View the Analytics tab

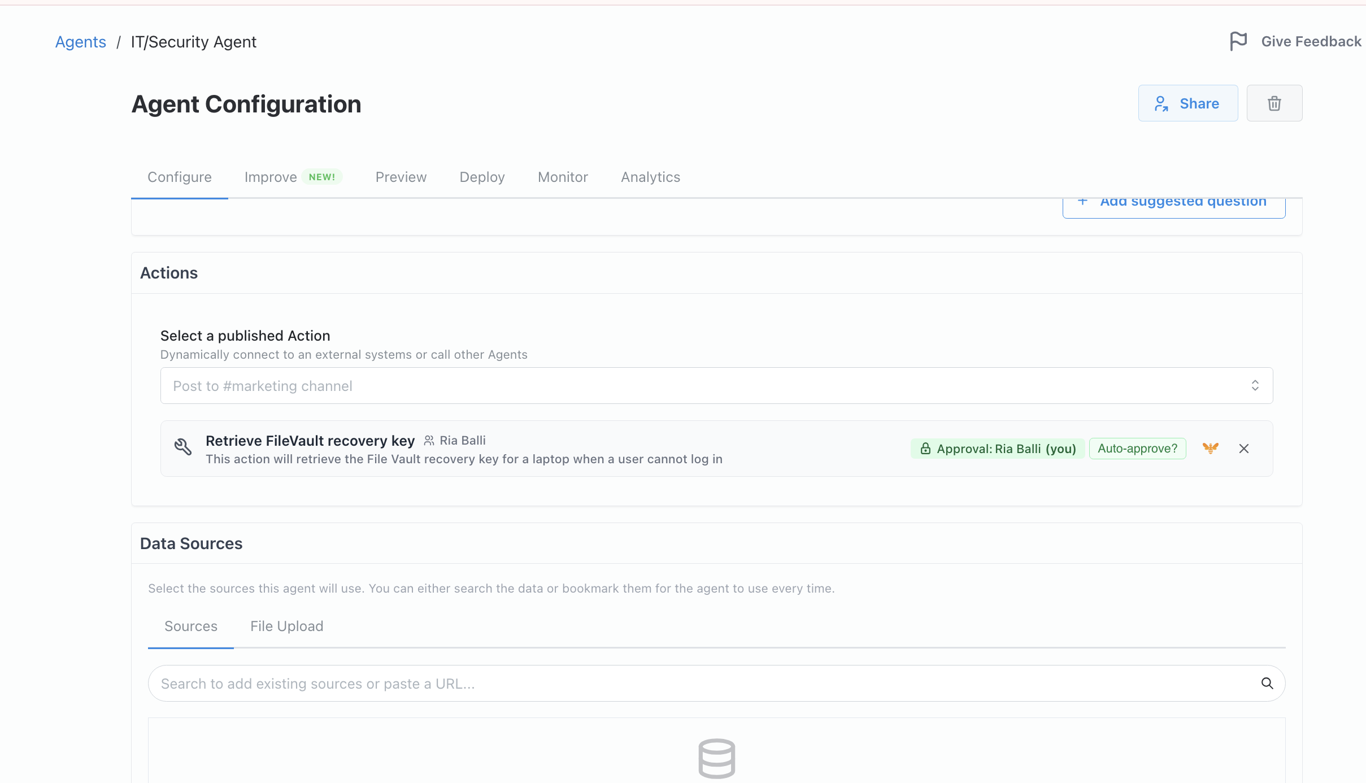pyautogui.click(x=651, y=177)
